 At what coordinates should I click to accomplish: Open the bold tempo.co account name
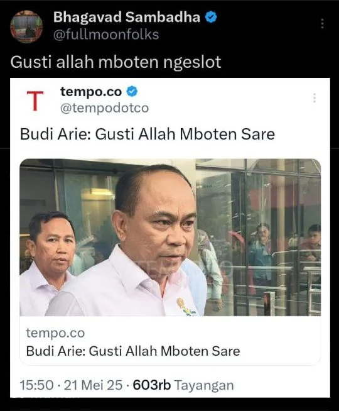click(x=91, y=92)
